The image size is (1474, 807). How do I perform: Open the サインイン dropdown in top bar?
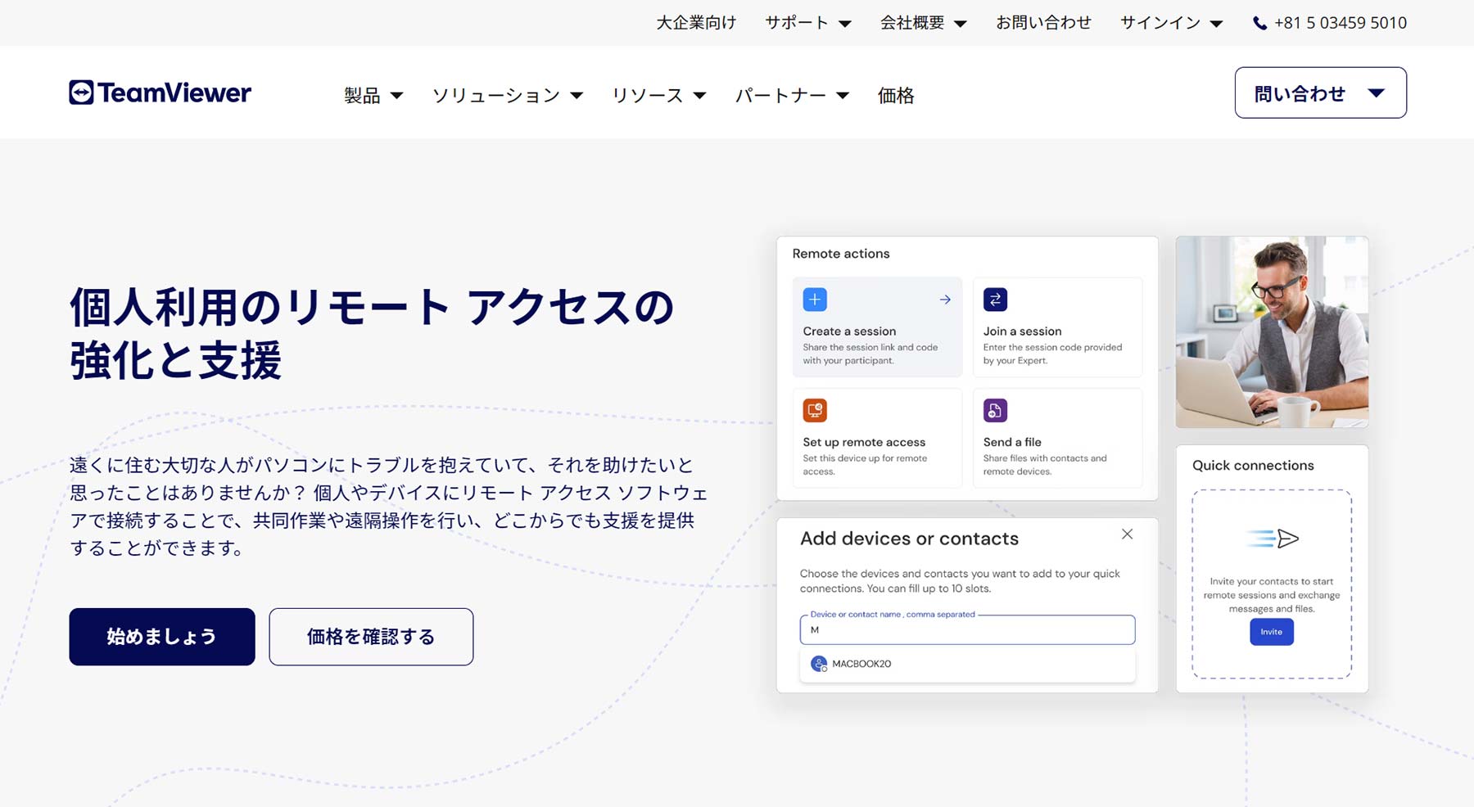click(x=1172, y=23)
